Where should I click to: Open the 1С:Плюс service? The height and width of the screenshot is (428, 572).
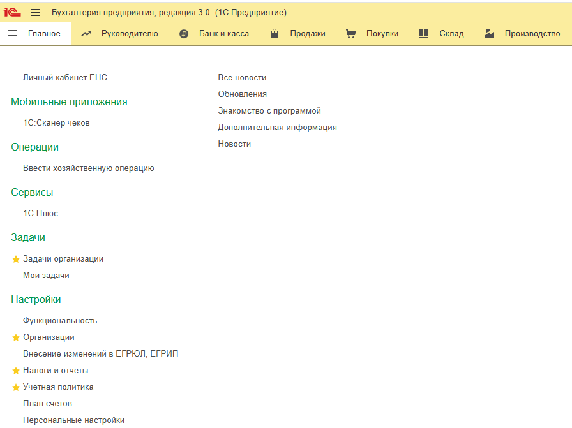40,213
